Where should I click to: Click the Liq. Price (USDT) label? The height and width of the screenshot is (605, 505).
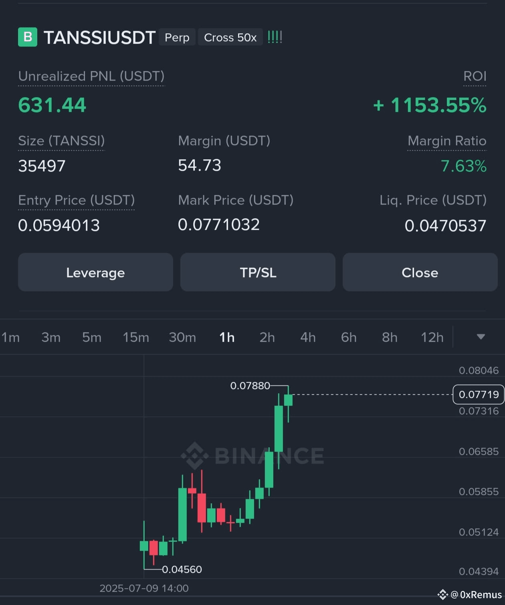pos(433,200)
